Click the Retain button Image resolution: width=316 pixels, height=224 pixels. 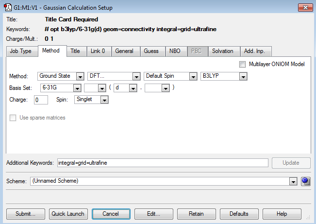pyautogui.click(x=197, y=214)
